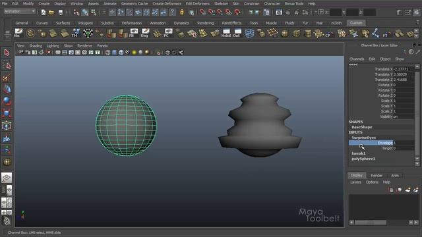The width and height of the screenshot is (422, 237).
Task: Toggle select by object type mode icon
Action: (x=85, y=12)
